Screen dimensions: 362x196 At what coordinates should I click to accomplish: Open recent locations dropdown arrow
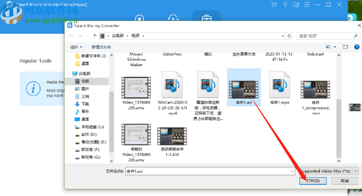coord(88,36)
